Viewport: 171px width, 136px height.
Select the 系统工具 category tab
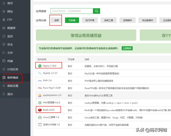(109, 20)
